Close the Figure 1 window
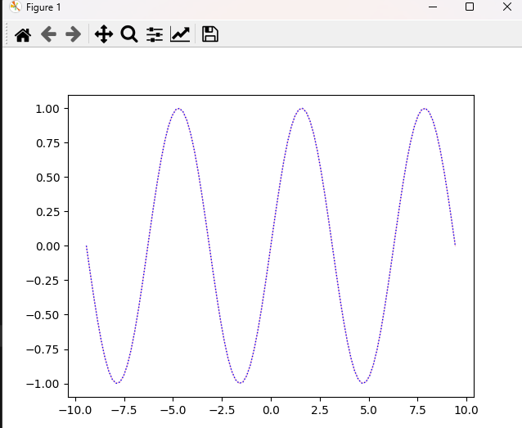The width and height of the screenshot is (522, 428). point(506,7)
